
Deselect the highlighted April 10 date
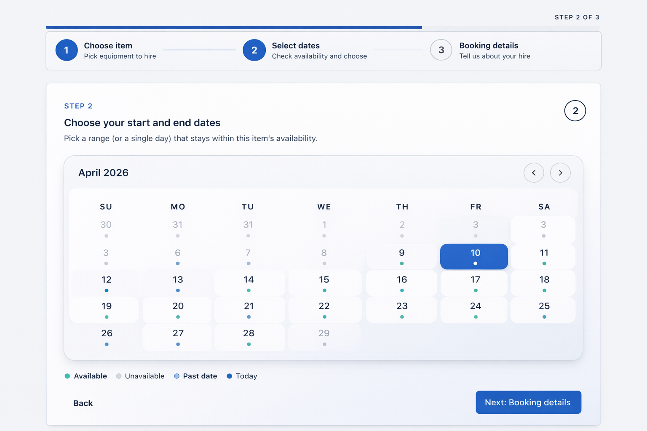(x=474, y=256)
